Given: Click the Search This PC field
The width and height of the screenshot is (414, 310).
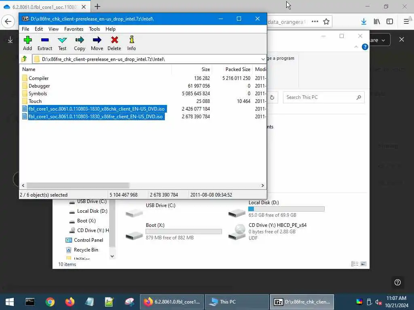Looking at the screenshot, I should [x=324, y=97].
